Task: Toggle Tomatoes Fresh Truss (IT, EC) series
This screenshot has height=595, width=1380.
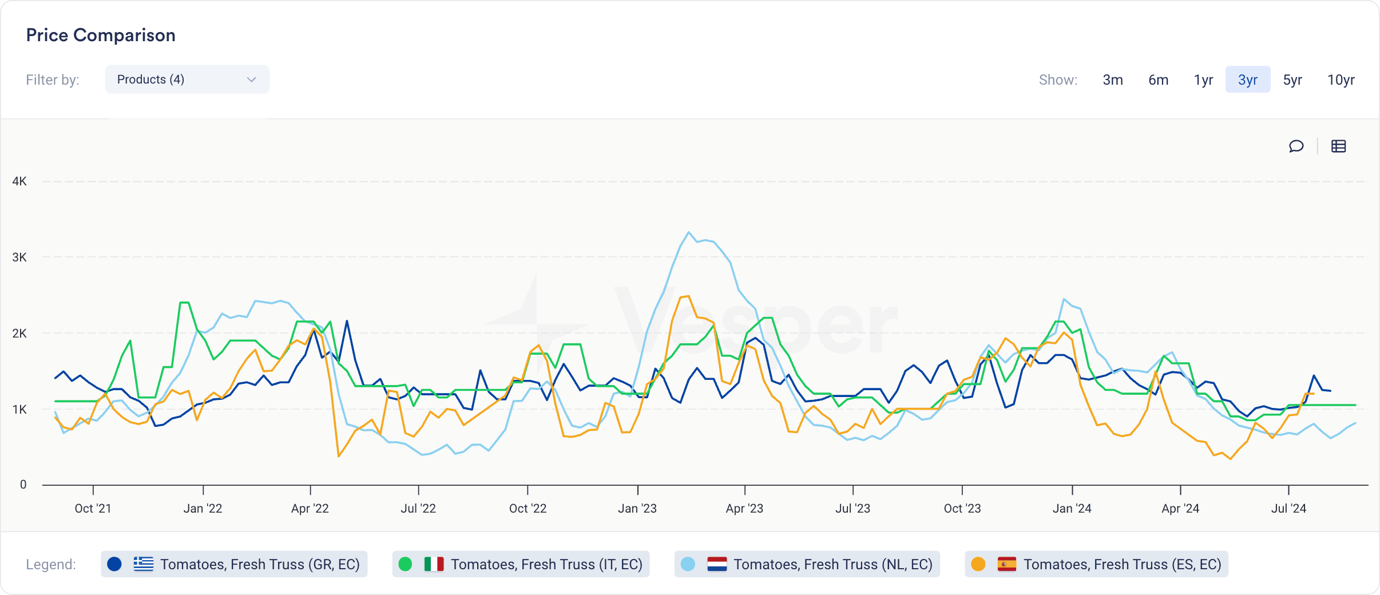Action: point(521,564)
